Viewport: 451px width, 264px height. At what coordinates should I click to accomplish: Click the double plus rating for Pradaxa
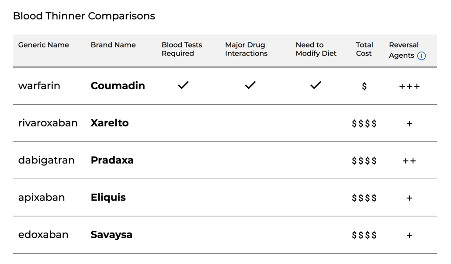pyautogui.click(x=409, y=161)
